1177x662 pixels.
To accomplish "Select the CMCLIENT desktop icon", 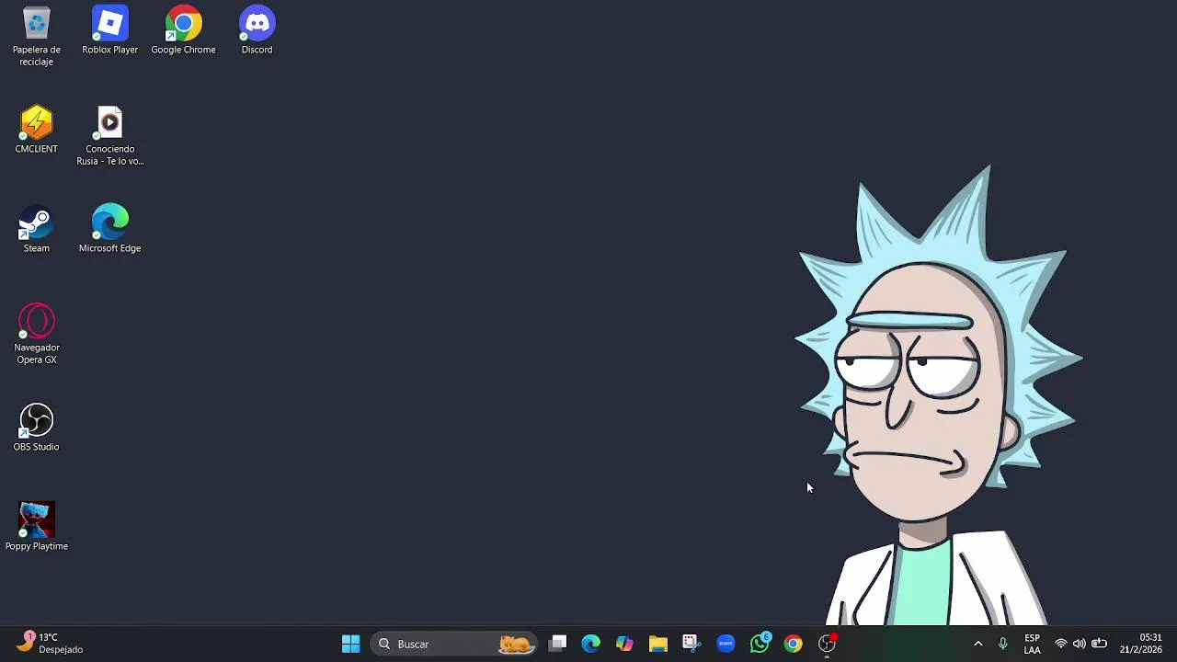I will pyautogui.click(x=37, y=131).
